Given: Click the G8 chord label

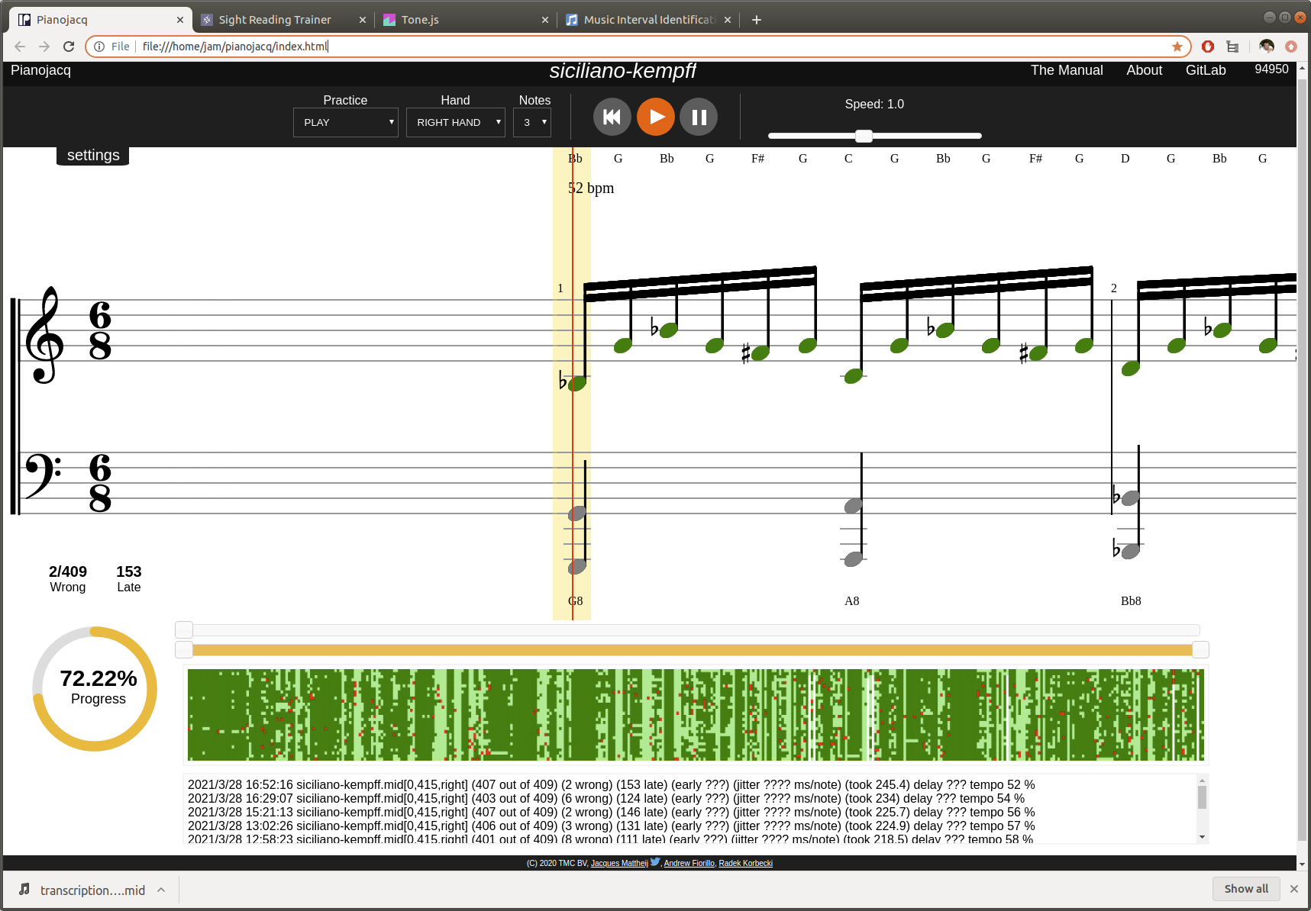Looking at the screenshot, I should 576,601.
